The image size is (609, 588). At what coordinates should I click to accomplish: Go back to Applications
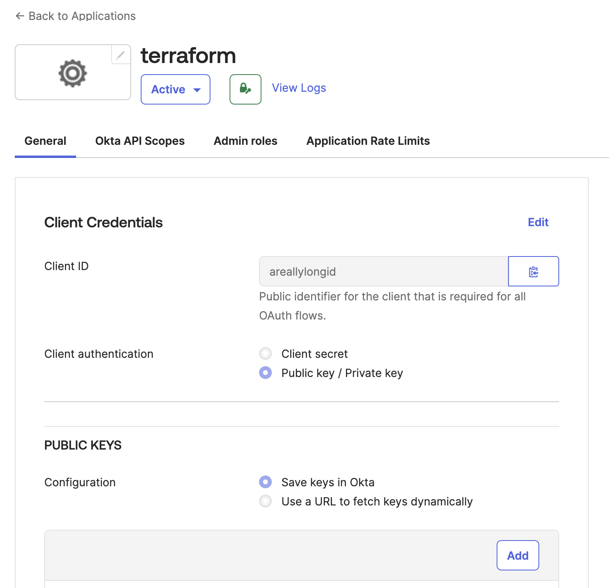[x=76, y=16]
